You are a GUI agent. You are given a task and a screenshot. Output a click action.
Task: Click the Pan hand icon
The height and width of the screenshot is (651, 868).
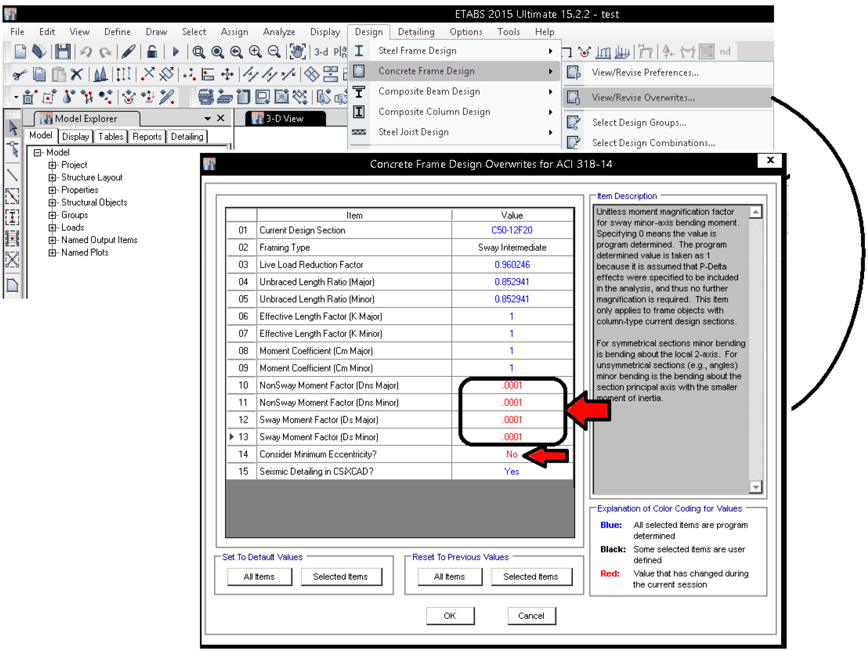click(297, 51)
